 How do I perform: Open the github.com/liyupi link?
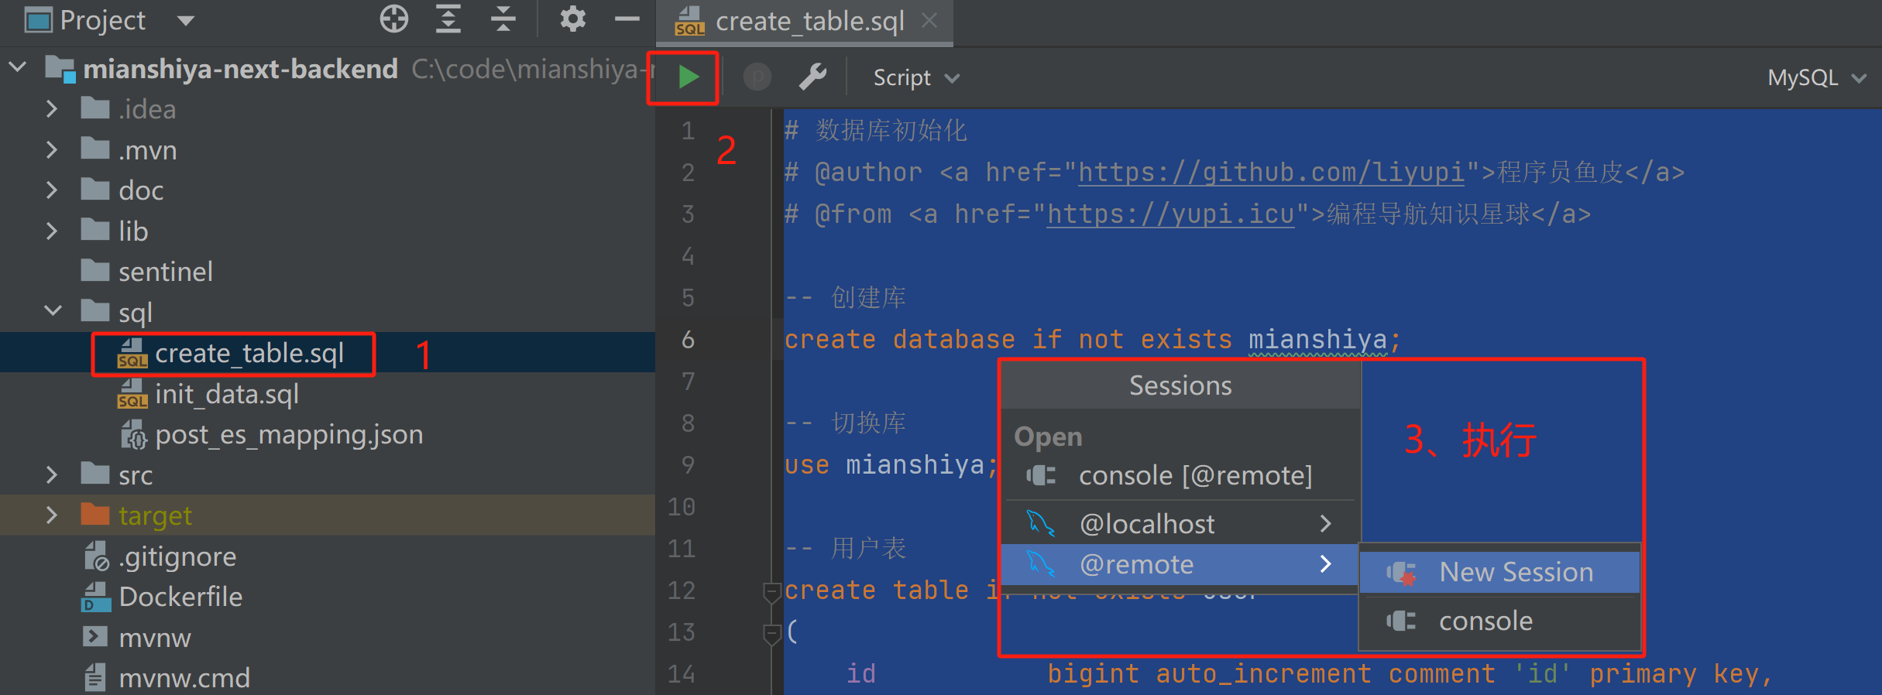pyautogui.click(x=1270, y=172)
